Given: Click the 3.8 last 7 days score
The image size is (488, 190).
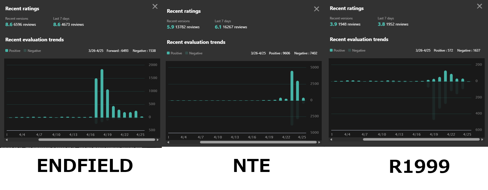Looking at the screenshot, I should coord(381,24).
